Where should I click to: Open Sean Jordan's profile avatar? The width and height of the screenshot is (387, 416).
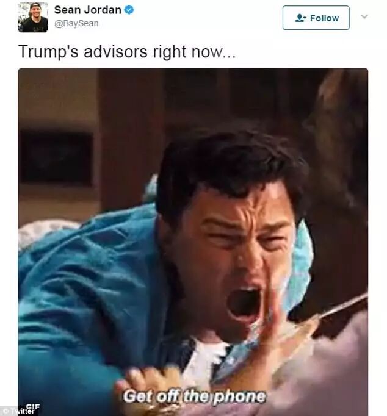click(x=33, y=18)
